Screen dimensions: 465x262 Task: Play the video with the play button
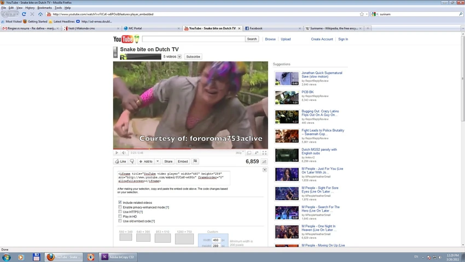(117, 153)
